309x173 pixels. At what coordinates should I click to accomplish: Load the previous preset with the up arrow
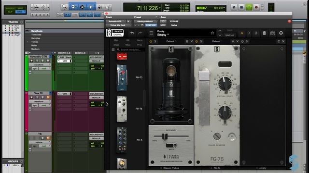[220, 31]
